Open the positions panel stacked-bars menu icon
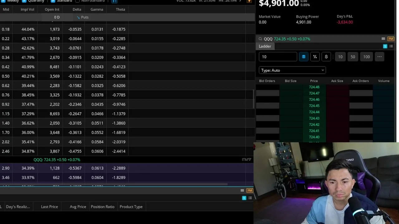The image size is (399, 224). pos(242,190)
